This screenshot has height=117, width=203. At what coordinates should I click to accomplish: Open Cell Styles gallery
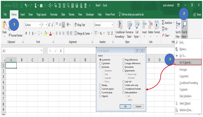(x=137, y=30)
